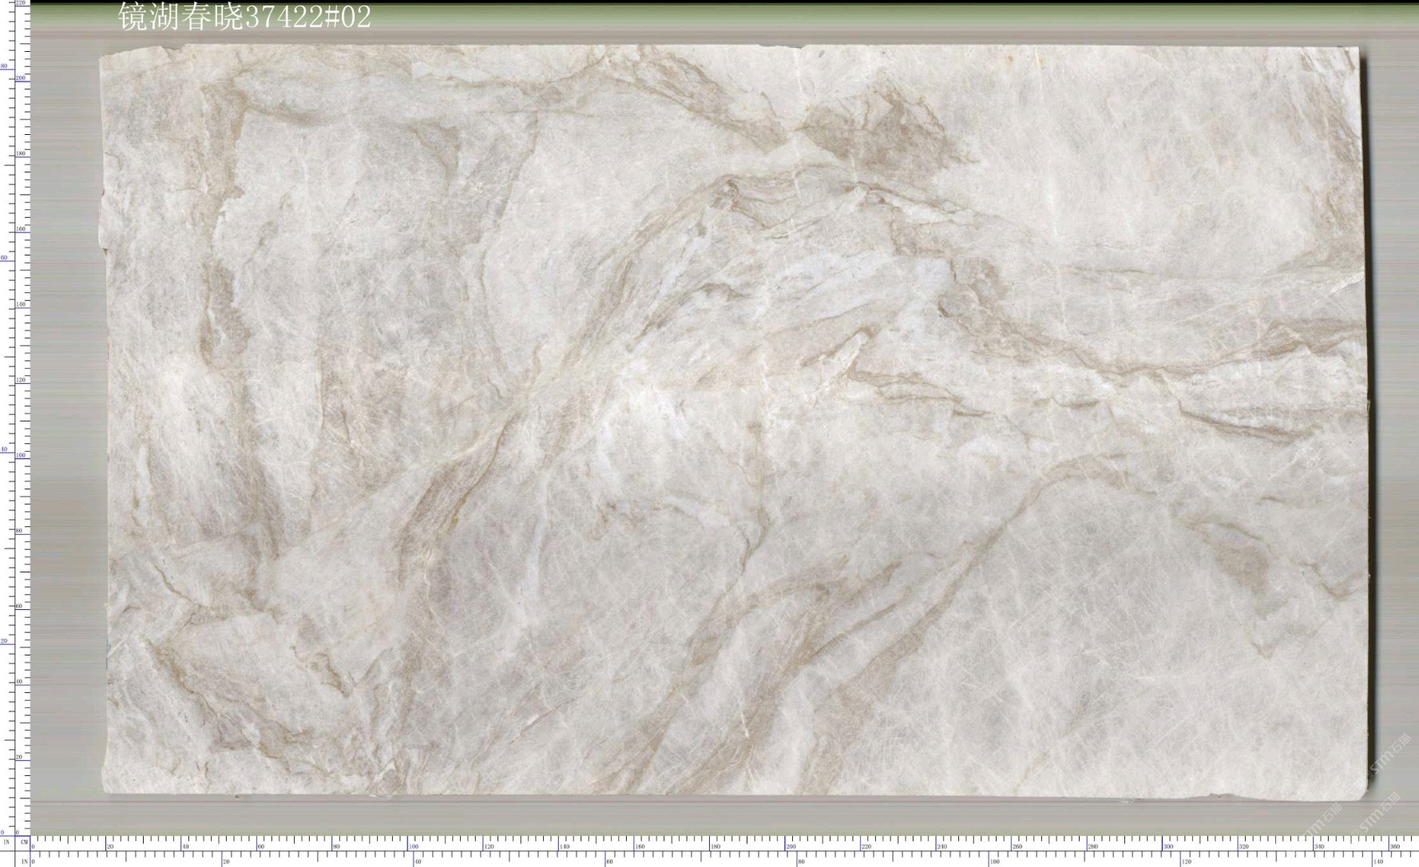1419x867 pixels.
Task: Click the CM unit label in ruler corner
Action: click(24, 842)
